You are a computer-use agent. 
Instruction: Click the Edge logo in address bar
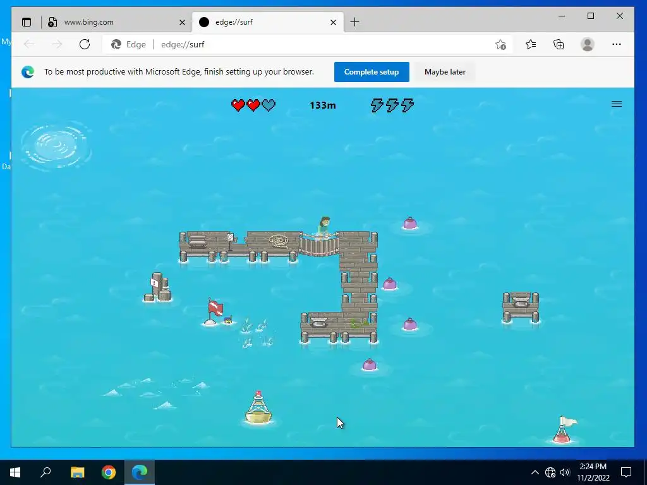click(116, 44)
